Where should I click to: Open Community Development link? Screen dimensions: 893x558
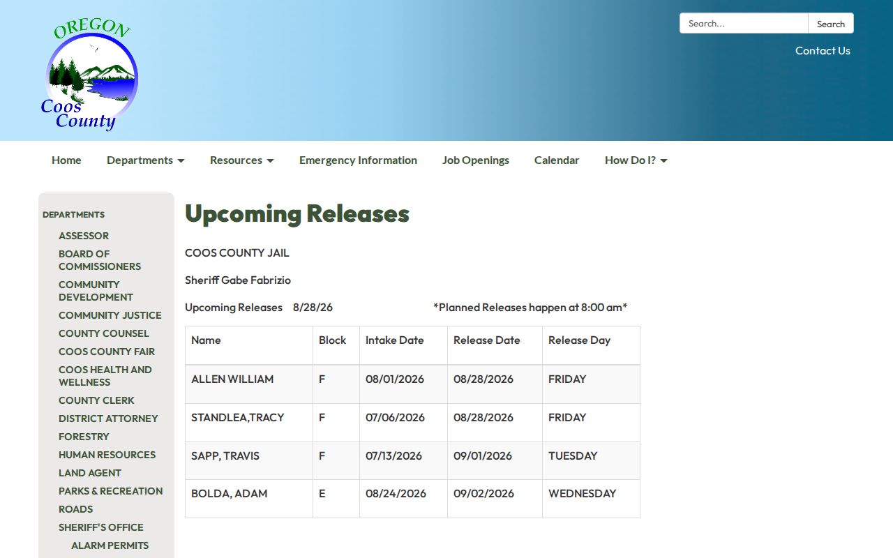[96, 291]
